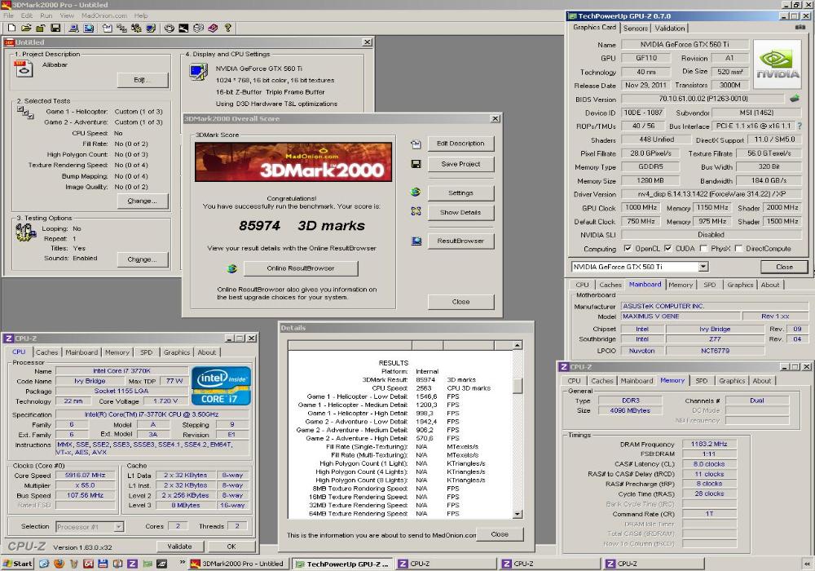Click the icon beside Show Details button
Screen dimensions: 815x571
pos(416,211)
